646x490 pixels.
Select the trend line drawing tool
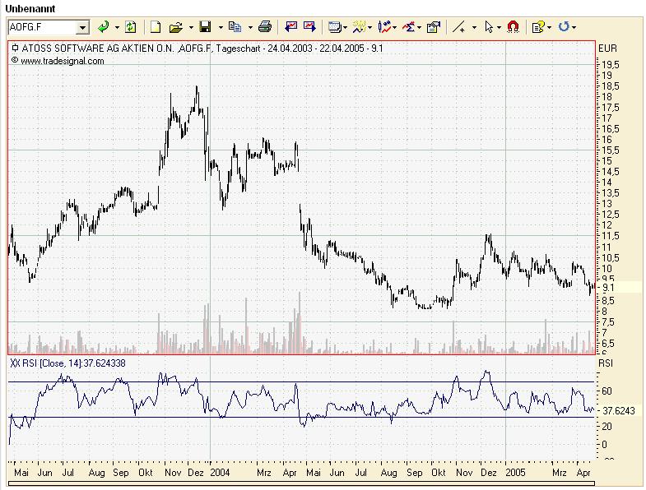[x=459, y=28]
